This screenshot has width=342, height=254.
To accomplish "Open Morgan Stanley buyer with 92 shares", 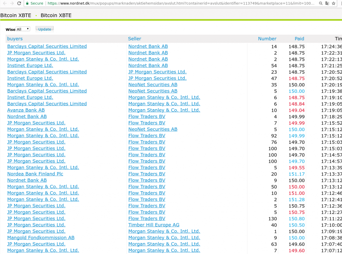I will [x=43, y=136].
